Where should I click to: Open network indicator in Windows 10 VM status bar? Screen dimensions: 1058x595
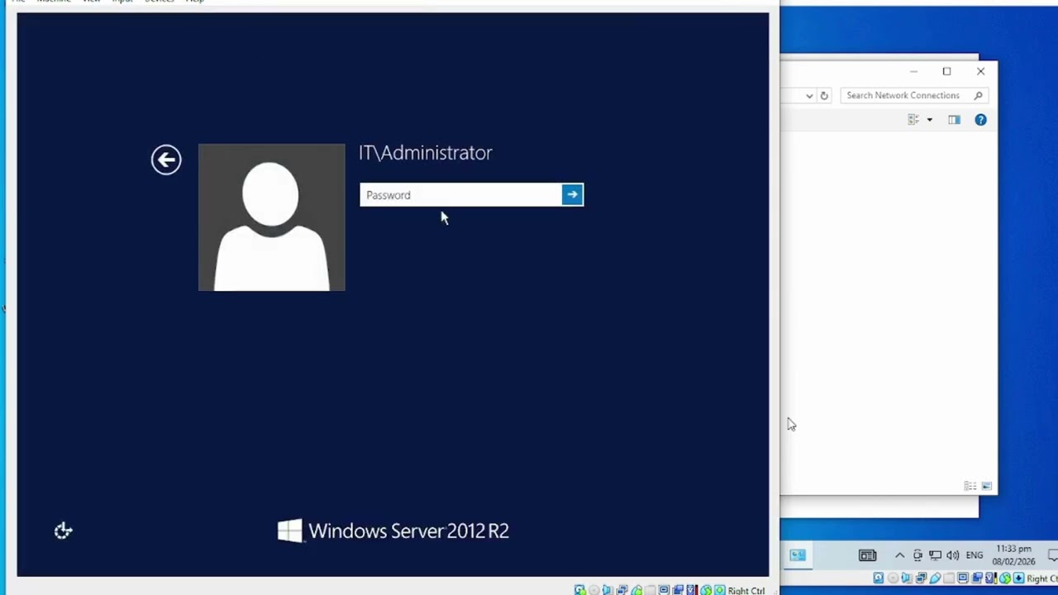click(x=921, y=578)
